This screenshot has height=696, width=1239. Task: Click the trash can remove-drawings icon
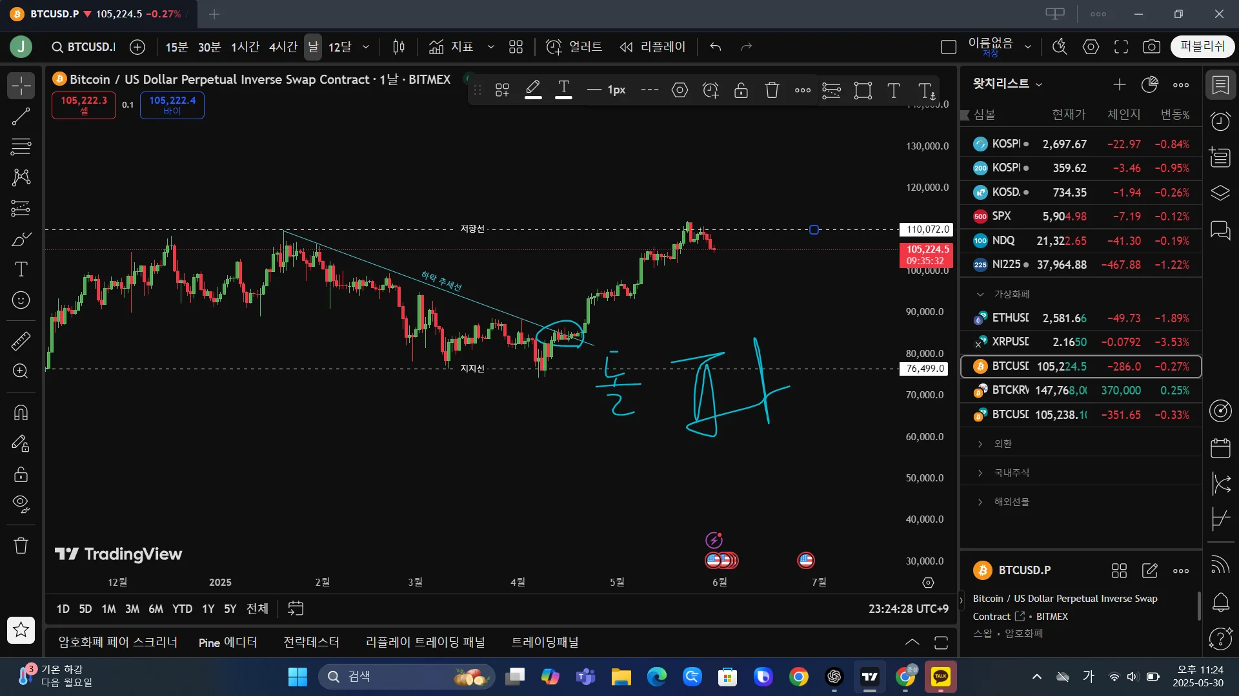pyautogui.click(x=21, y=546)
